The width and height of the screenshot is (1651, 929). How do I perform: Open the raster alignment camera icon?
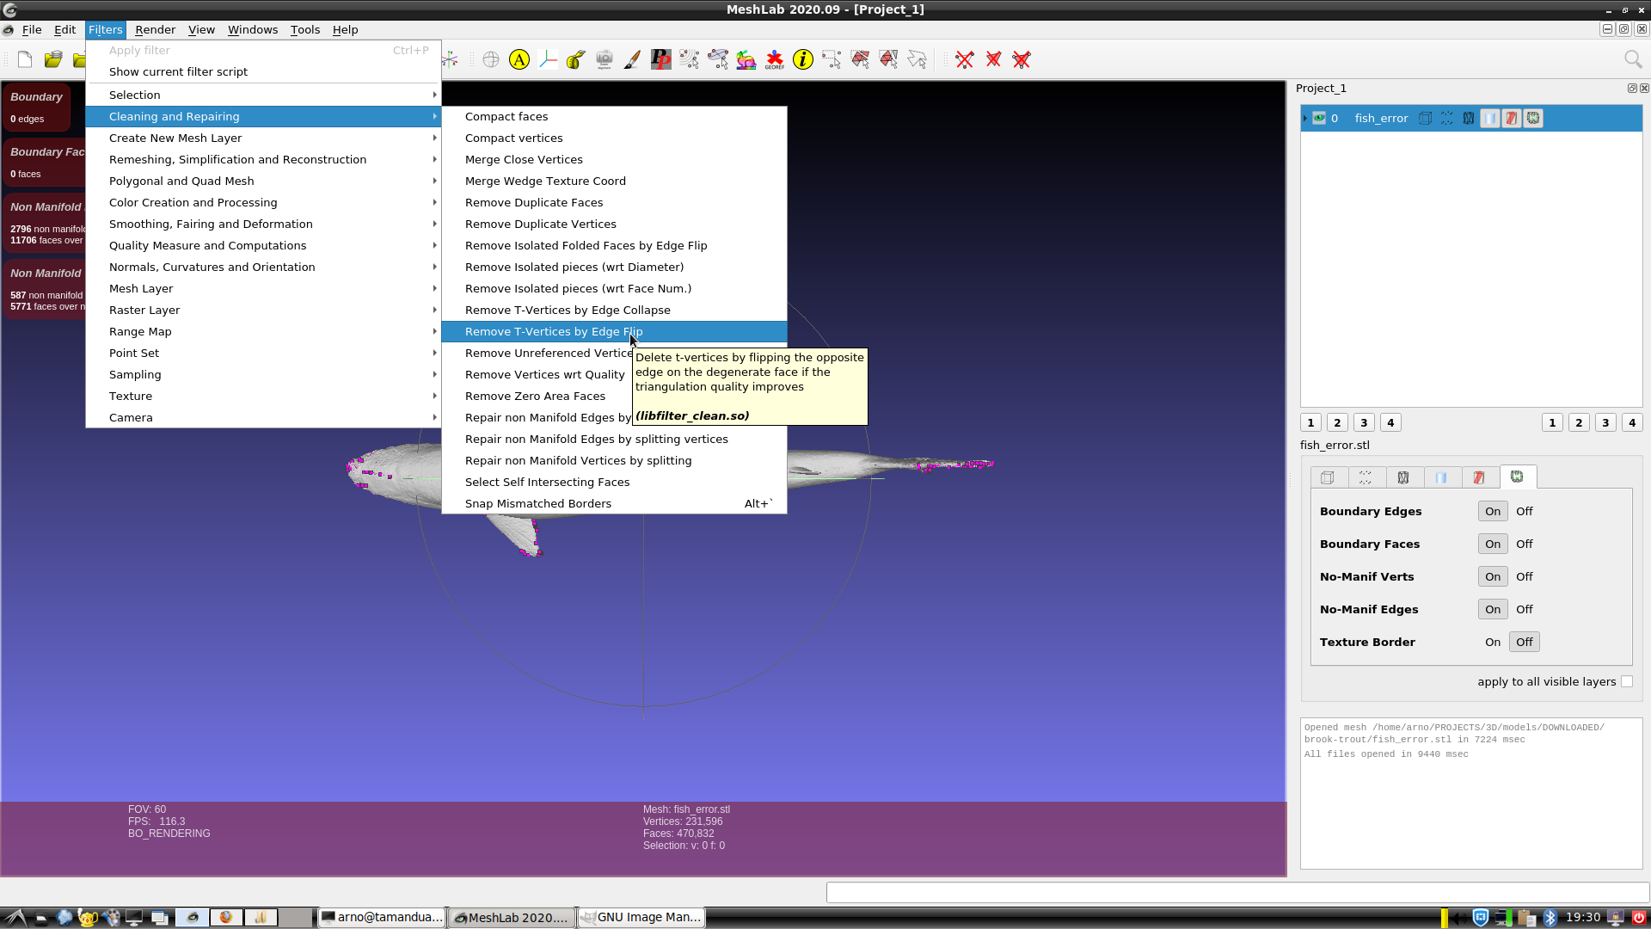604,59
